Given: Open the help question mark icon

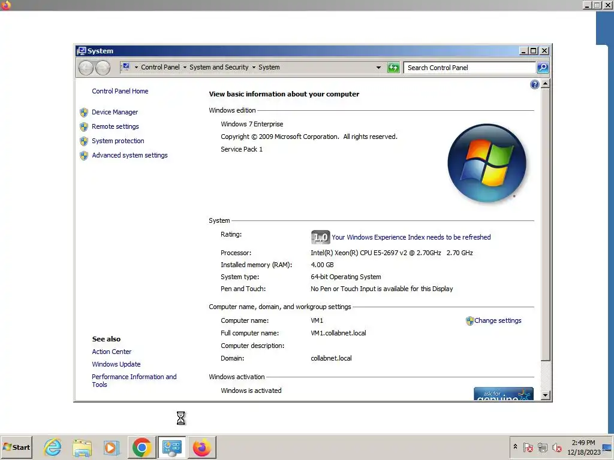Looking at the screenshot, I should (x=534, y=84).
